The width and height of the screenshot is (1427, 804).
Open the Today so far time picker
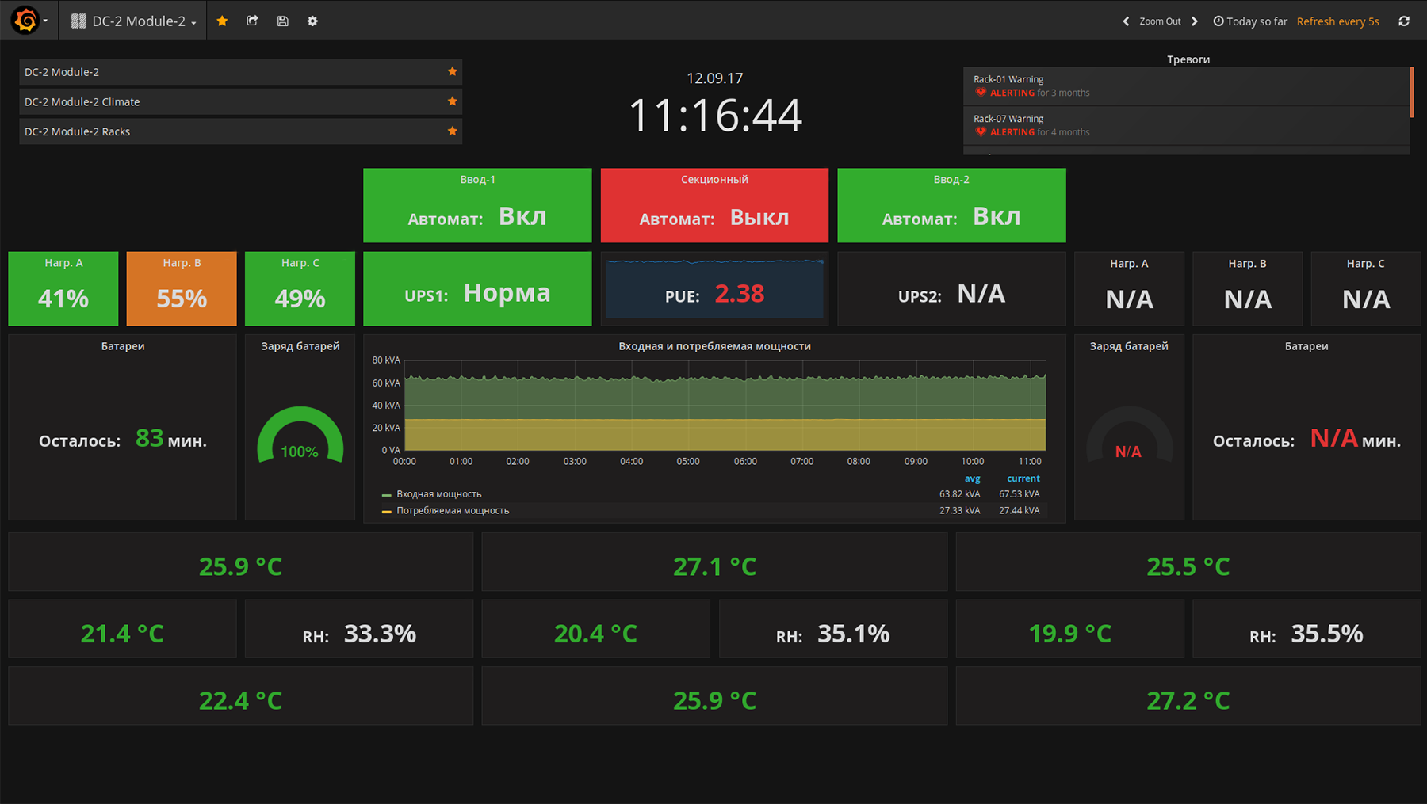click(1250, 21)
